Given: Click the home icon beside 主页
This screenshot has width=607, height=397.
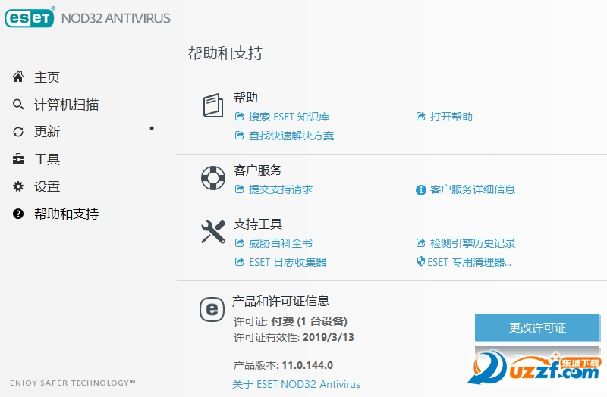Looking at the screenshot, I should [18, 77].
